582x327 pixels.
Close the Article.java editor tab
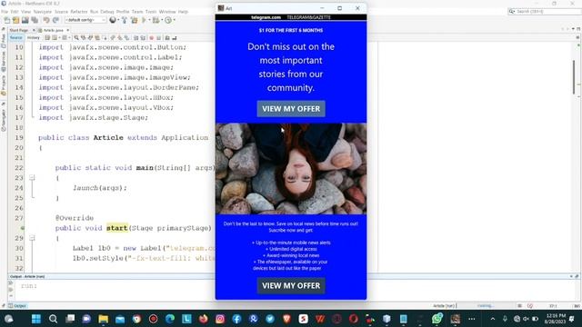[x=68, y=30]
